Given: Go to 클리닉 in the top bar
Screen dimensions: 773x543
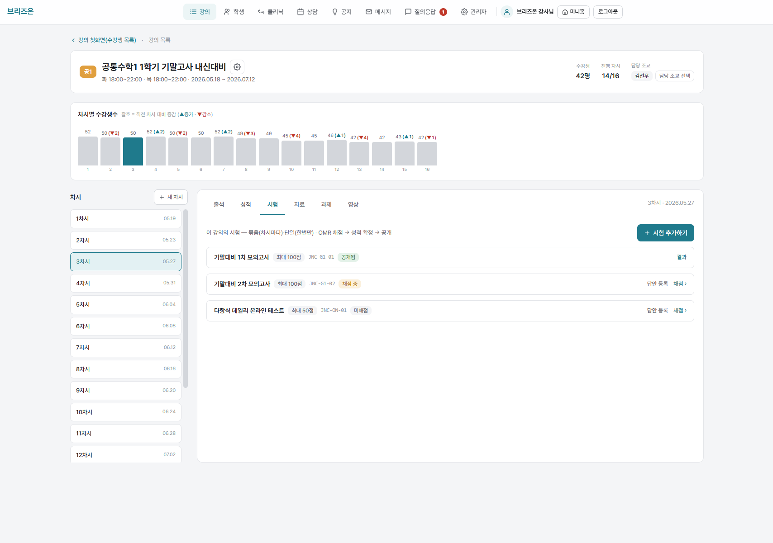Looking at the screenshot, I should point(271,12).
